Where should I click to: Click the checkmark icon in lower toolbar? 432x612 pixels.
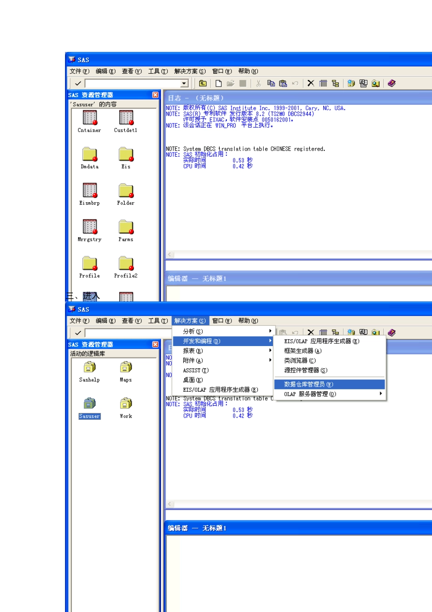(x=78, y=333)
